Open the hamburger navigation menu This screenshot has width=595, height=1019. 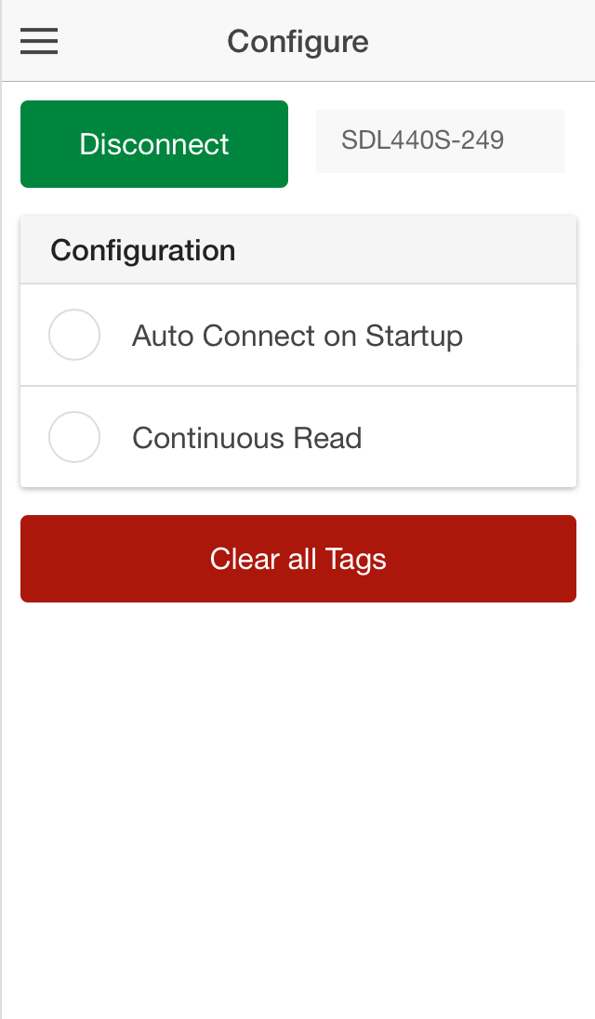39,41
